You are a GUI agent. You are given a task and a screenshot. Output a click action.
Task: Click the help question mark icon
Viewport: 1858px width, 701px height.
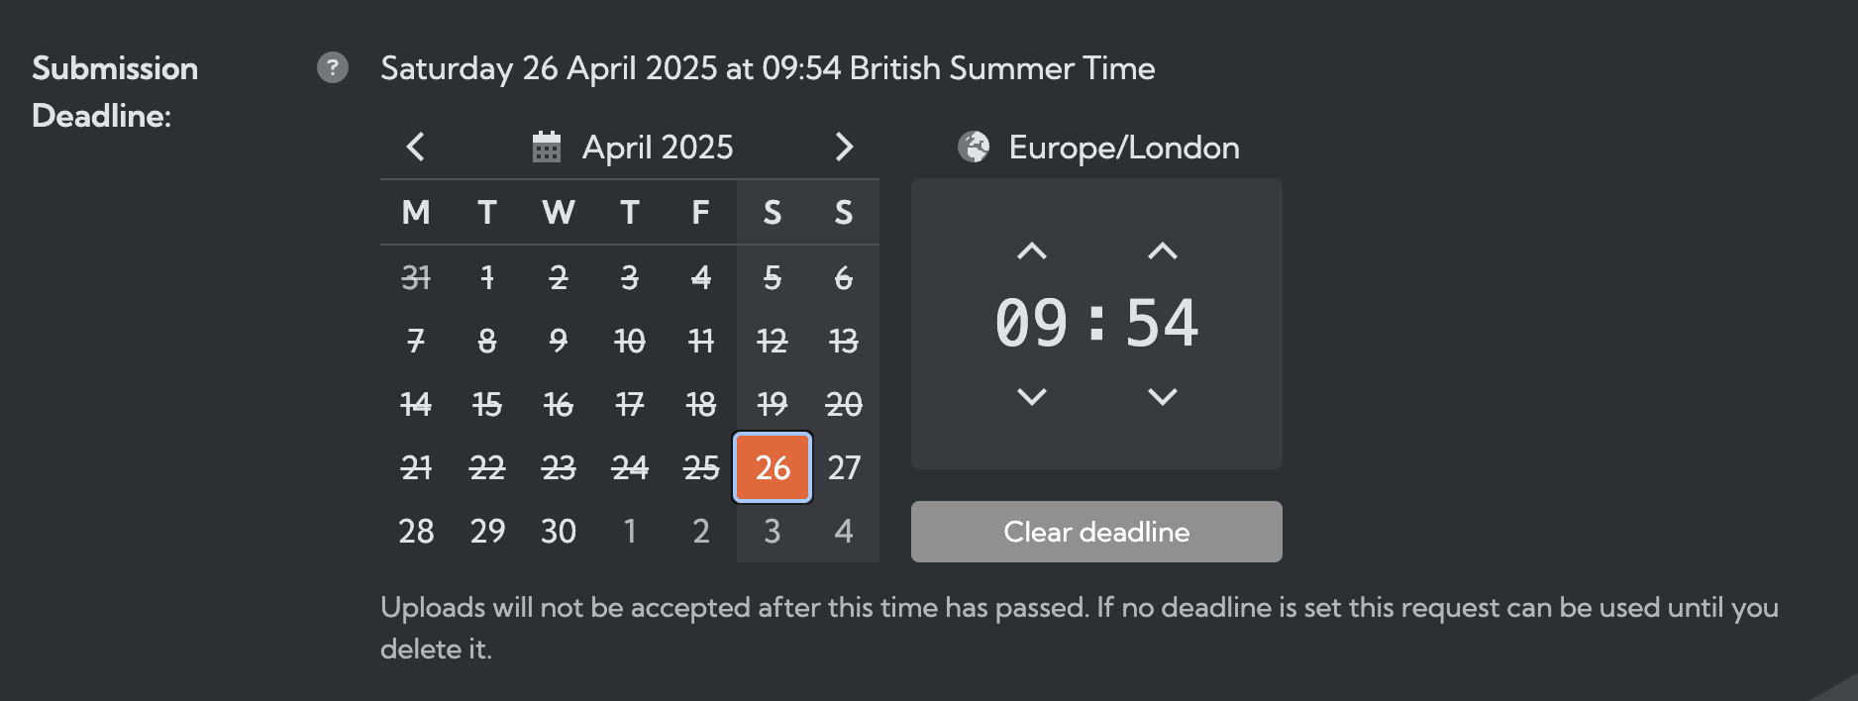(x=333, y=67)
